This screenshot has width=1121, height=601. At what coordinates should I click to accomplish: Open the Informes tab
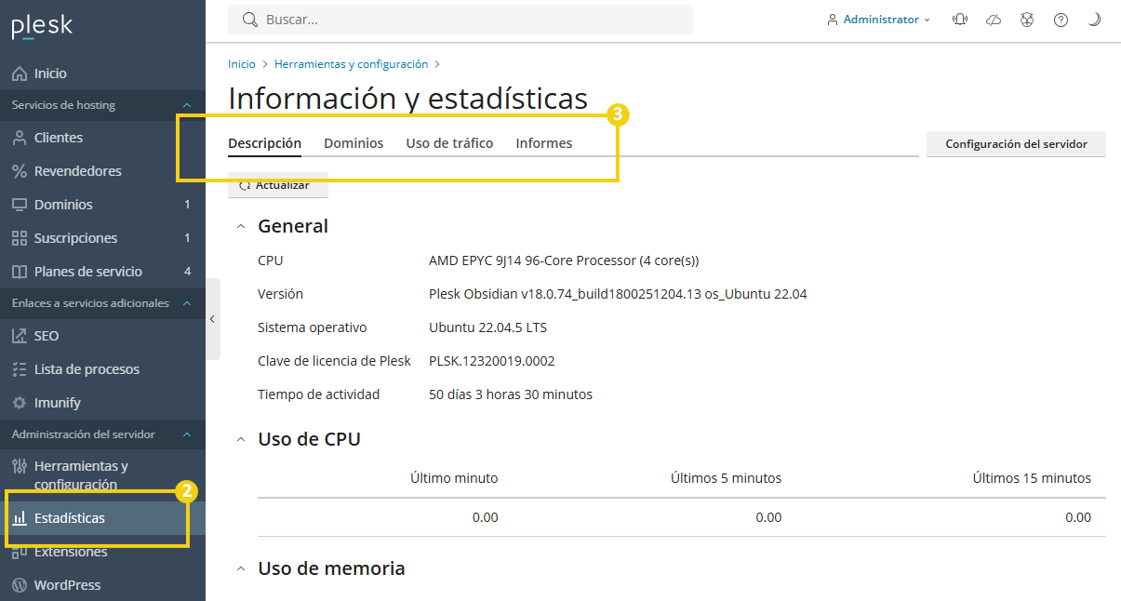pos(543,143)
